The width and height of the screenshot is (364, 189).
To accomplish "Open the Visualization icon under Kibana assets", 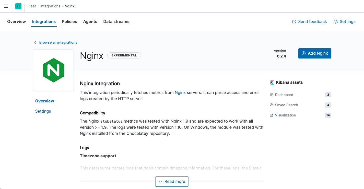I will pyautogui.click(x=271, y=115).
